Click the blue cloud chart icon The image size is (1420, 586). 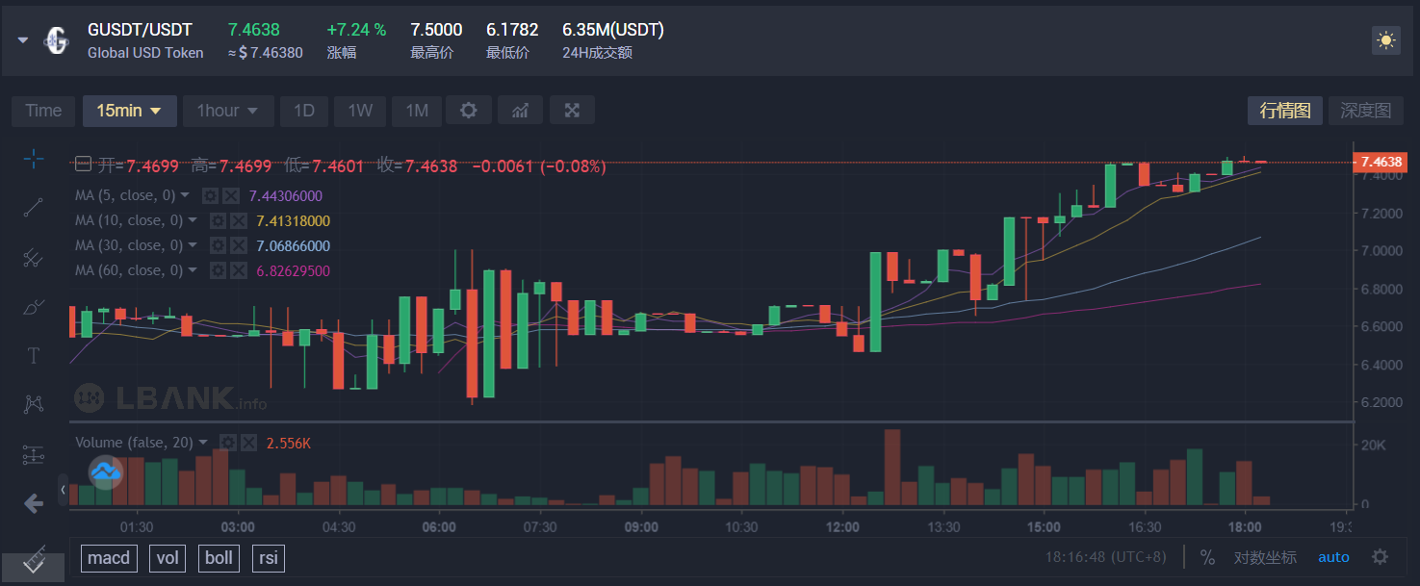[x=105, y=472]
